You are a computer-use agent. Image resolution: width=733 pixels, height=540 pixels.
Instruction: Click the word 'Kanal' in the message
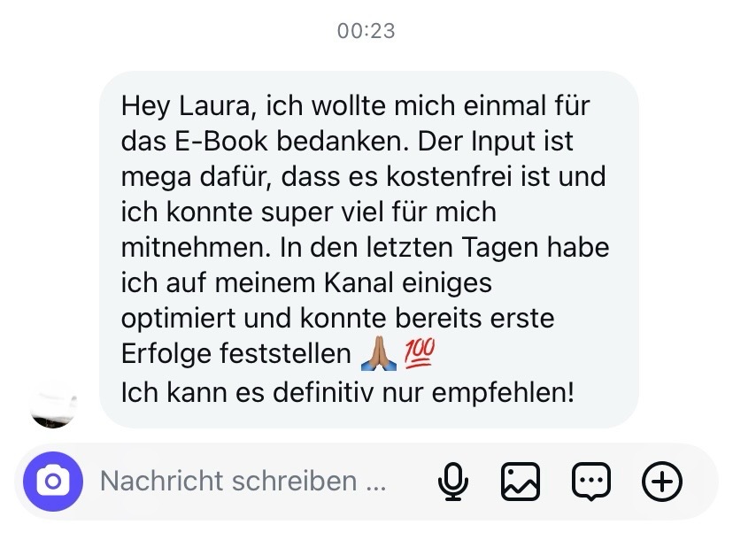[359, 283]
